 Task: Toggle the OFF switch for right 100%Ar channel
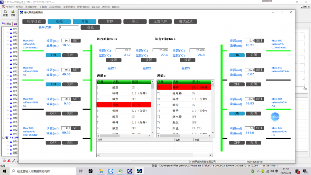click(237, 84)
